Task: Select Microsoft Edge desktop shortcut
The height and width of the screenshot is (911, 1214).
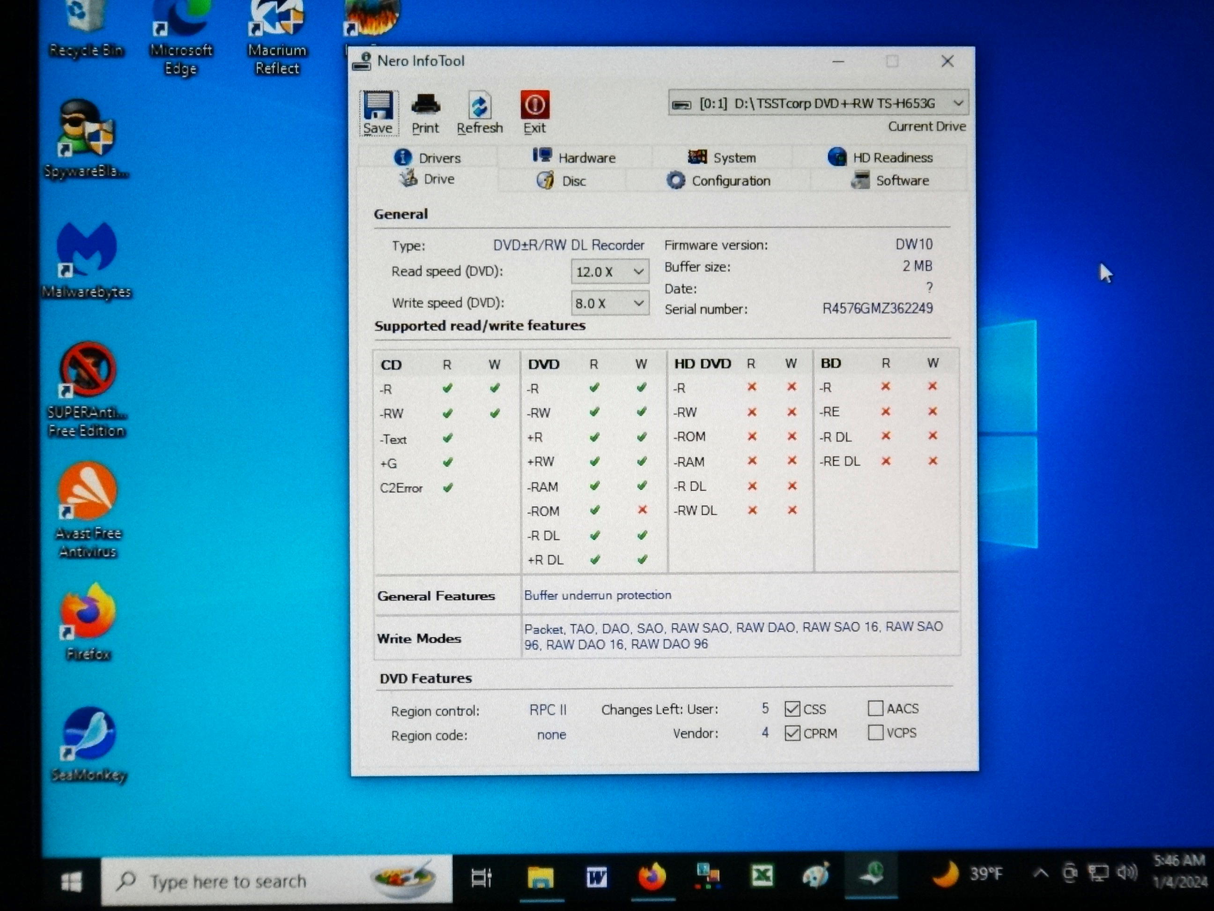Action: click(181, 37)
